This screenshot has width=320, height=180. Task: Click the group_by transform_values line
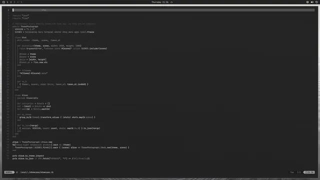pyautogui.click(x=57, y=117)
